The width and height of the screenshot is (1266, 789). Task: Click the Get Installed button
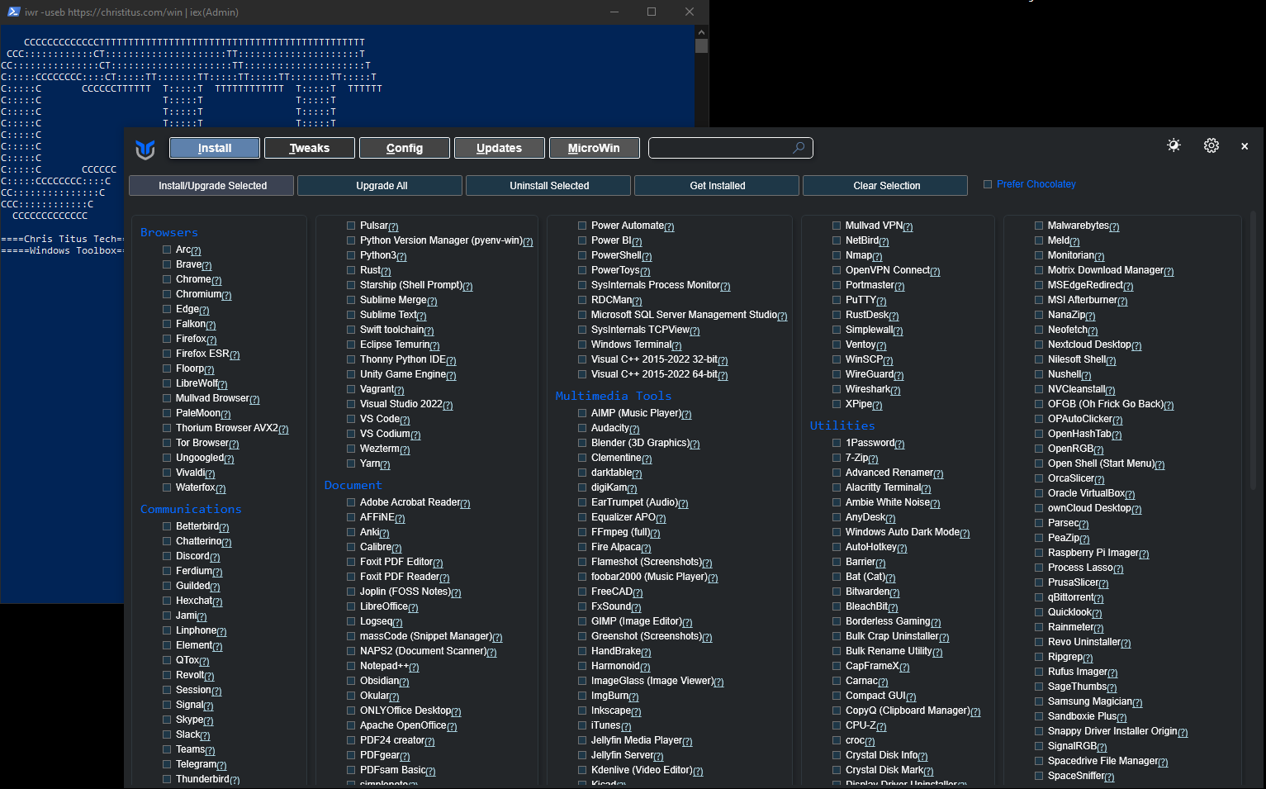click(718, 186)
